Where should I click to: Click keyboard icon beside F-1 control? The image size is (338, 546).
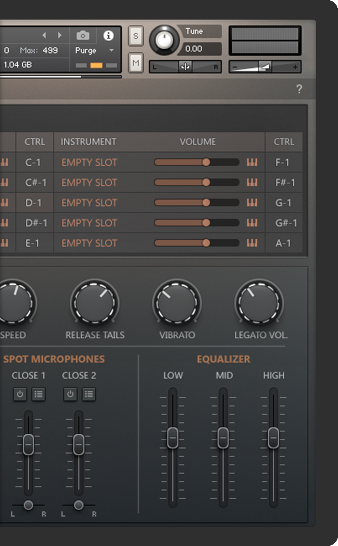pyautogui.click(x=252, y=162)
